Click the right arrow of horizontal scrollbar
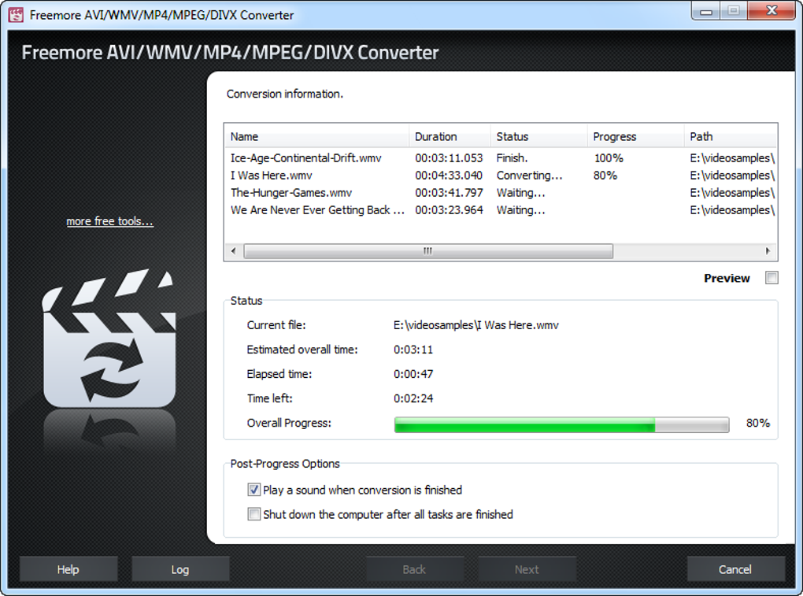The image size is (803, 596). [x=768, y=251]
